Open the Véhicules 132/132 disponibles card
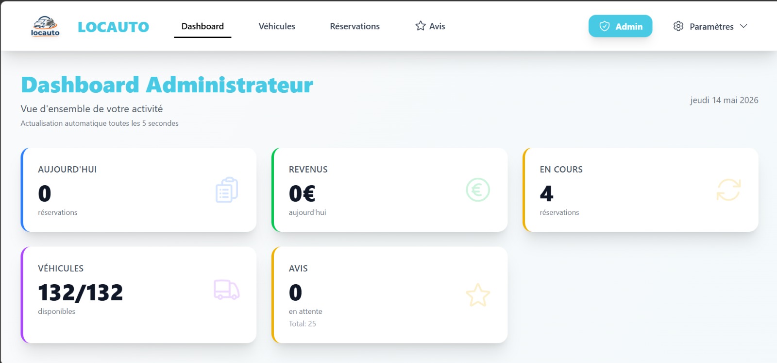Viewport: 777px width, 363px height. (x=138, y=295)
